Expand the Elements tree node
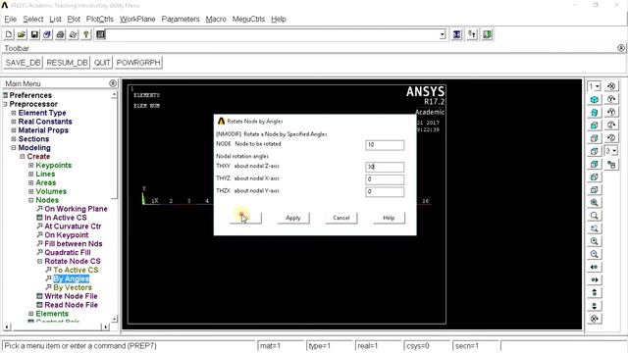This screenshot has height=353, width=628. point(30,314)
